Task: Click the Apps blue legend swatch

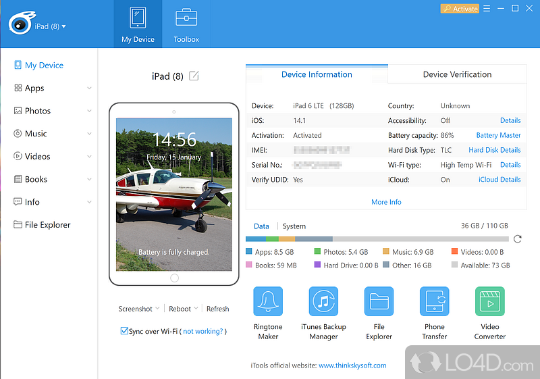Action: (x=249, y=251)
